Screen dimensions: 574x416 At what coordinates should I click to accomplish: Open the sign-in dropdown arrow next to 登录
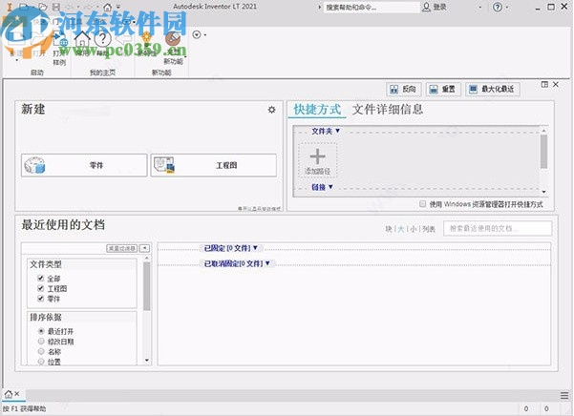pos(479,7)
